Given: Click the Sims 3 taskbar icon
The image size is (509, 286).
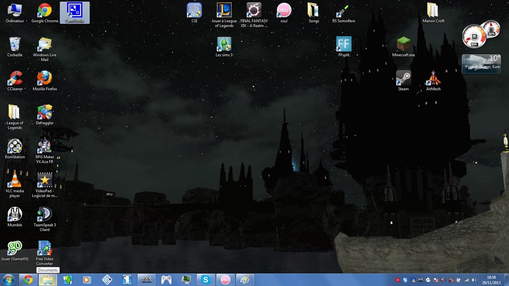Looking at the screenshot, I should click(68, 280).
